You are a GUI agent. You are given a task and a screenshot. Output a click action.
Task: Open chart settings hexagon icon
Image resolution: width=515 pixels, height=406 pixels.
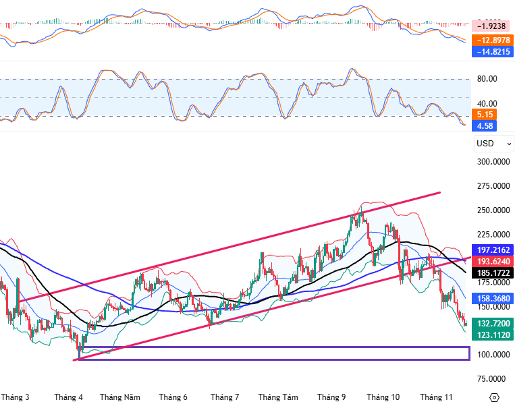(x=494, y=397)
